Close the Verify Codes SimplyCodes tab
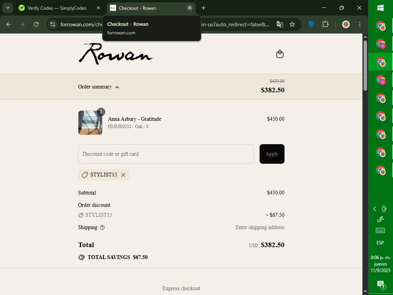Viewport: 393px width, 295px height. (98, 8)
